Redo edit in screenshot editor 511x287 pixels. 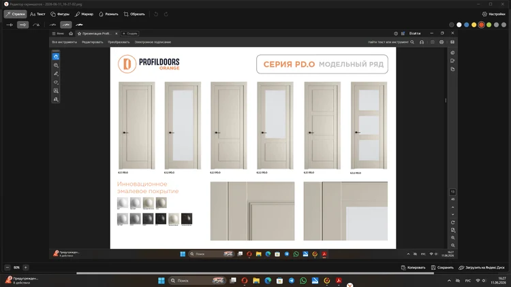pyautogui.click(x=166, y=14)
